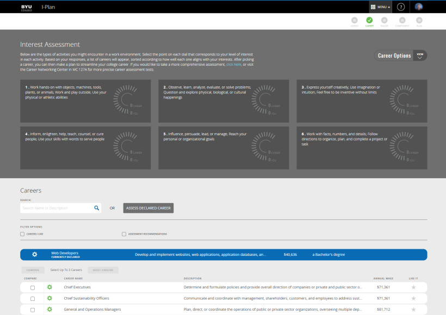Enable the Careers I Like filter
The width and height of the screenshot is (446, 315).
tap(22, 234)
